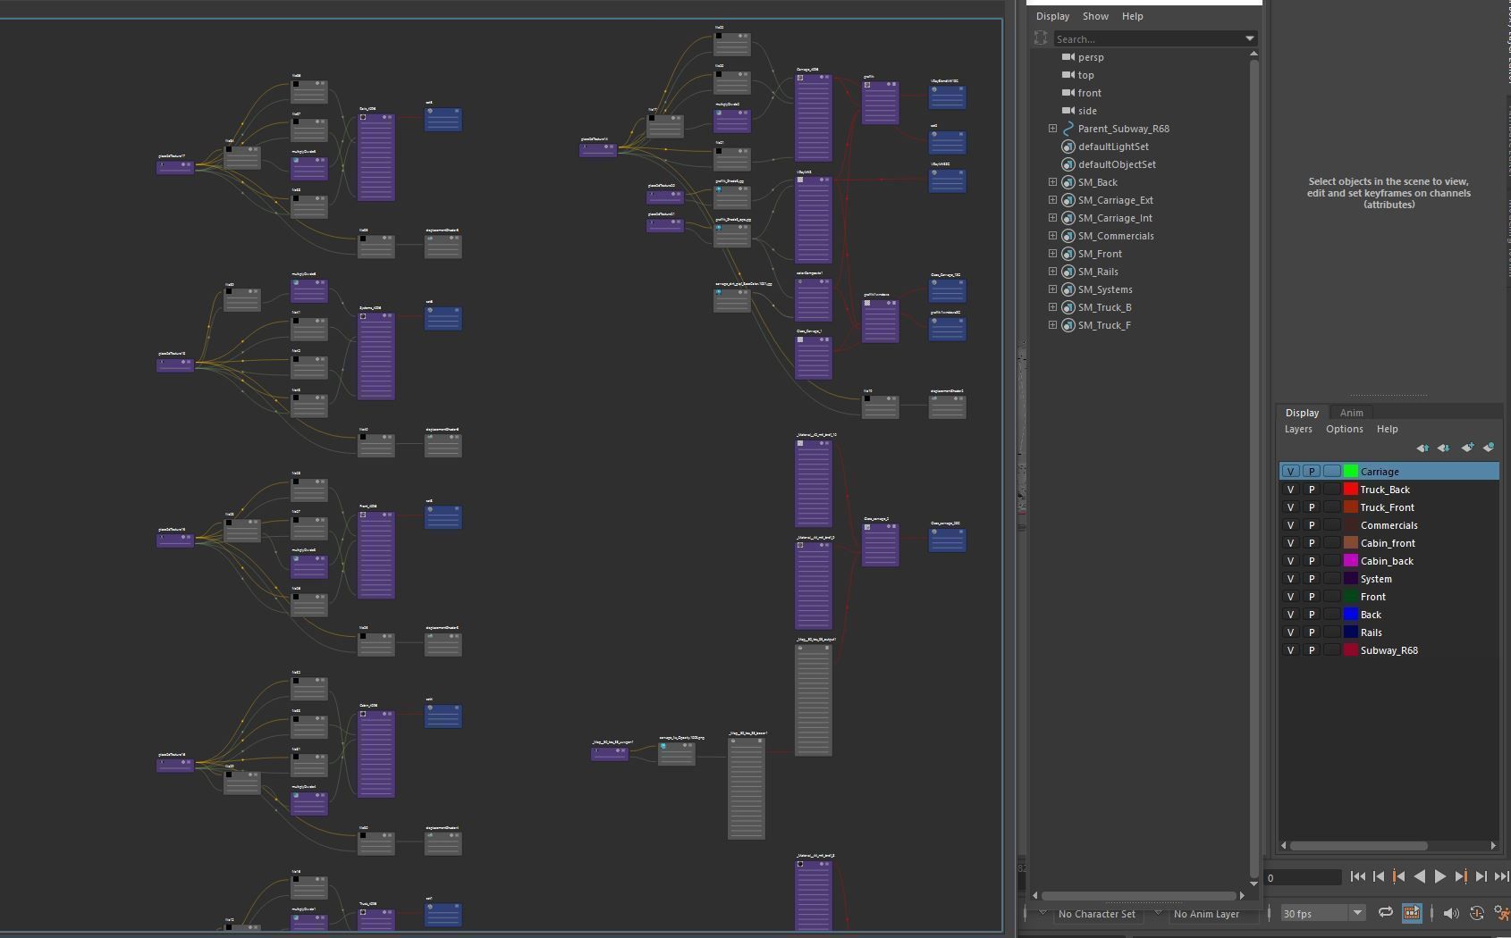Viewport: 1511px width, 938px height.
Task: Toggle visibility of Truck_Back layer
Action: pyautogui.click(x=1290, y=490)
